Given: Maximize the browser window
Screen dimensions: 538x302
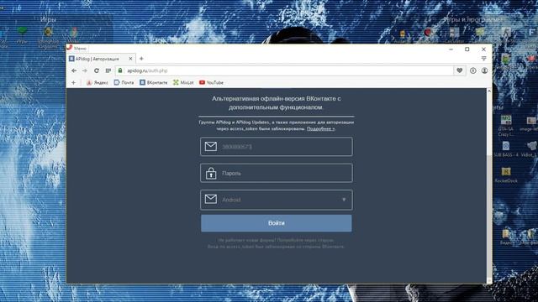Looking at the screenshot, I should pos(467,49).
